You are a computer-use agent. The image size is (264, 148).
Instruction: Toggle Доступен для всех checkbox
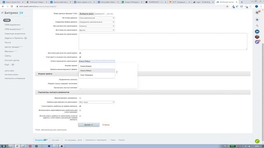[x=80, y=53]
